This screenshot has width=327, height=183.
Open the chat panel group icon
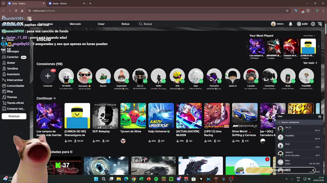(x=320, y=116)
